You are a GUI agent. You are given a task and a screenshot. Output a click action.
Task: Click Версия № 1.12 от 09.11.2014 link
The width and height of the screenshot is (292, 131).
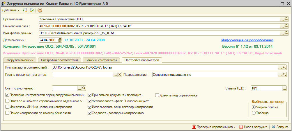247,46
